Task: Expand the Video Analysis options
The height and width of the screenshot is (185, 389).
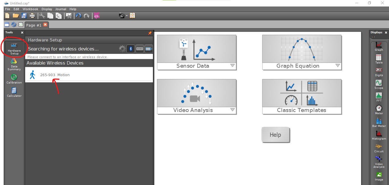Action: (x=232, y=110)
